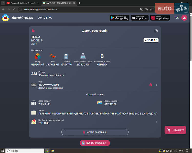The width and height of the screenshot is (192, 153).
Task: Click the pink lock icon beside Держ. реєстрація
Action: click(x=33, y=30)
